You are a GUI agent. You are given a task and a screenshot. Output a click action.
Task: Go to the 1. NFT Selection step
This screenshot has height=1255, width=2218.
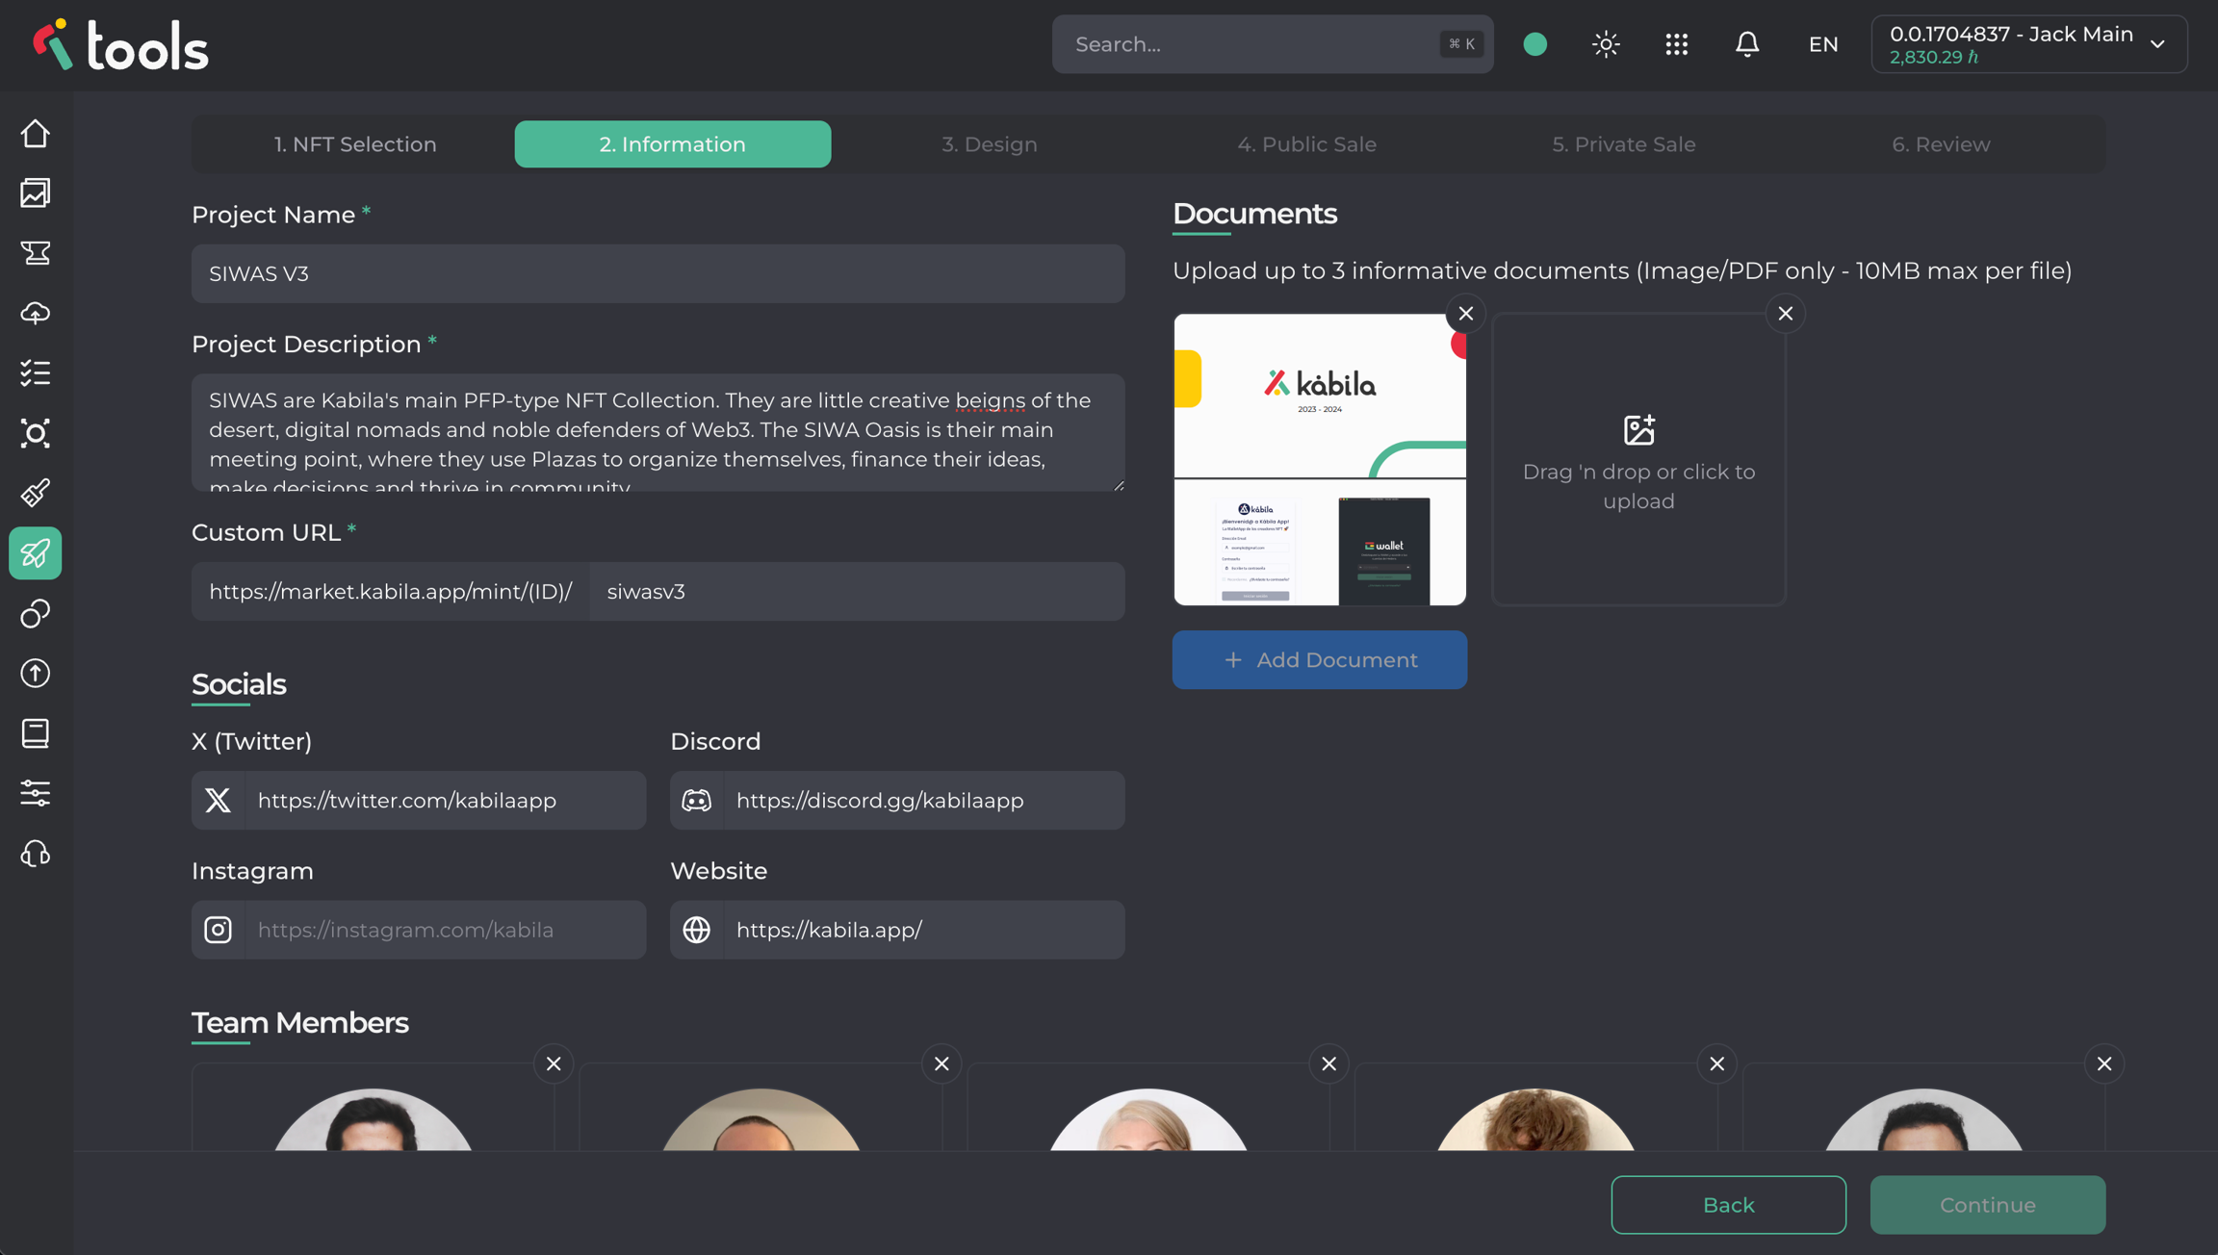pyautogui.click(x=355, y=144)
